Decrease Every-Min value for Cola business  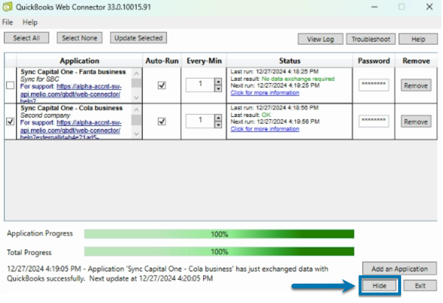coord(218,124)
